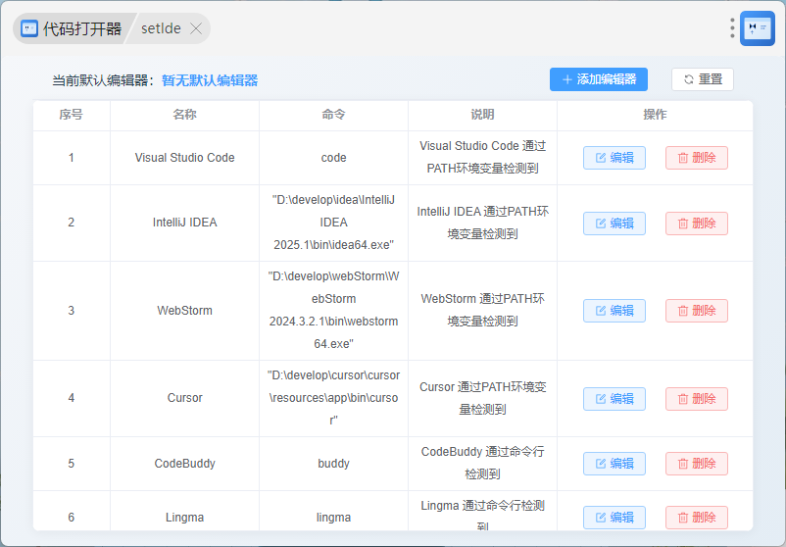The image size is (786, 547).
Task: Edit the Cursor editor configuration
Action: [614, 399]
